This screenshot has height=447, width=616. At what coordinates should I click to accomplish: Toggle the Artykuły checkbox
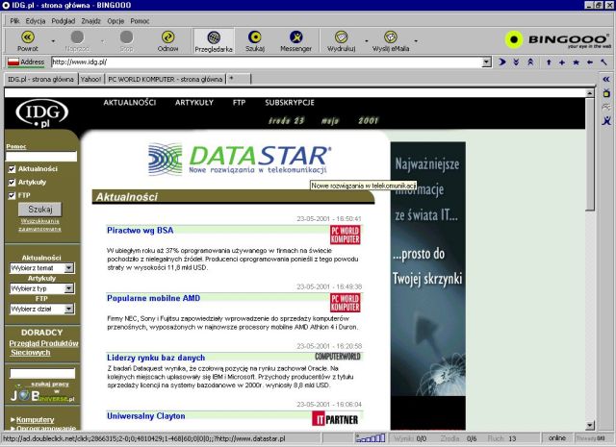12,183
